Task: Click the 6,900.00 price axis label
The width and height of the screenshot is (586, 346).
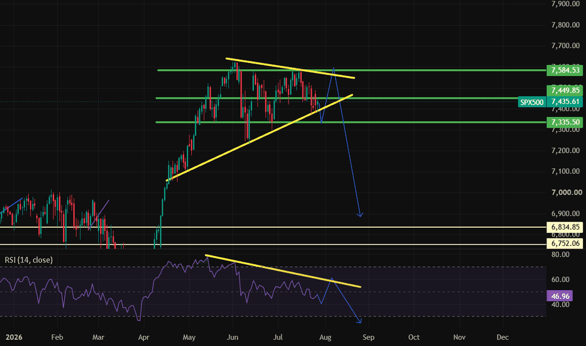Action: 566,214
